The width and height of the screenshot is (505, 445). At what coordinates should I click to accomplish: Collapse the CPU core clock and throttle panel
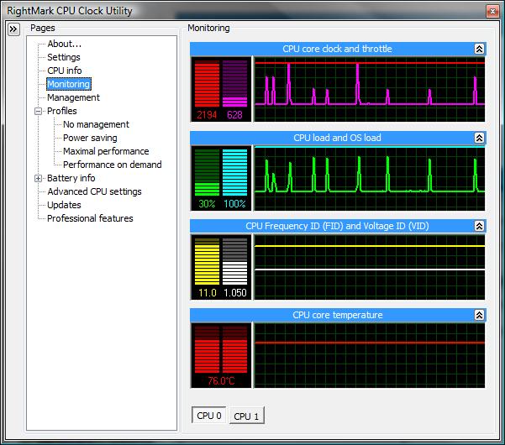(479, 49)
